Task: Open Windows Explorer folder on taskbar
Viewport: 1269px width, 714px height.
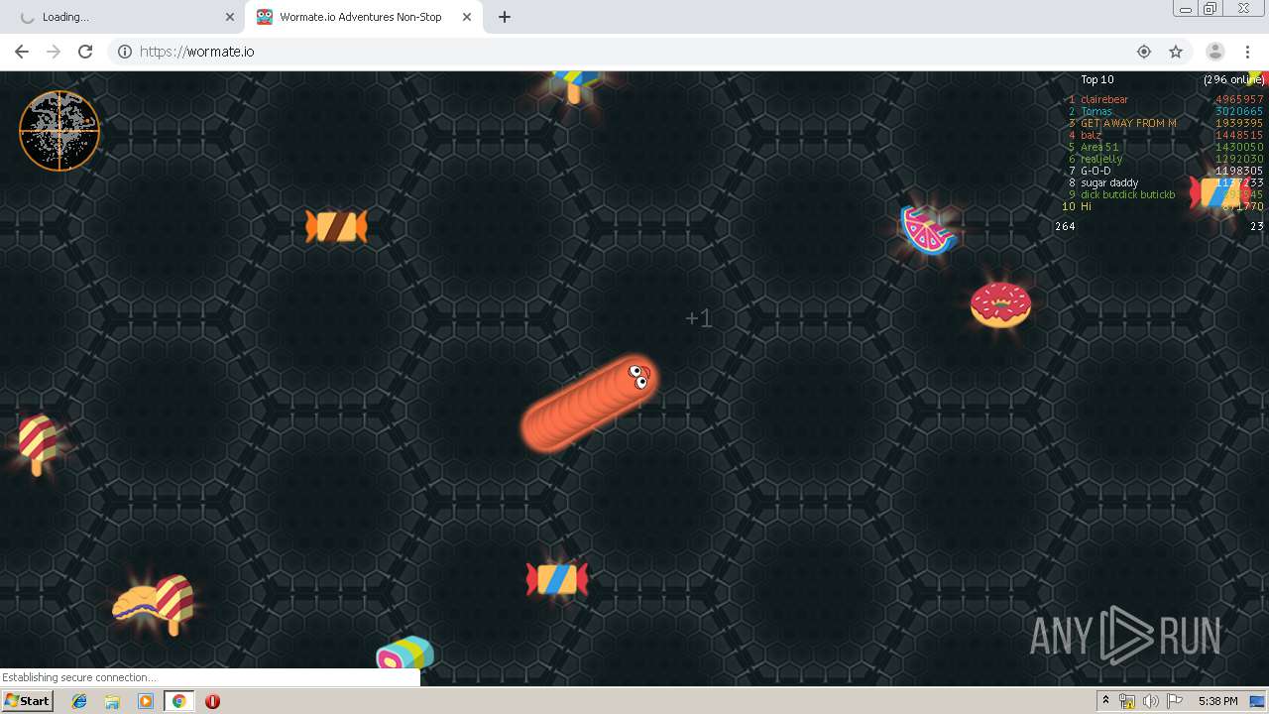Action: 113,701
